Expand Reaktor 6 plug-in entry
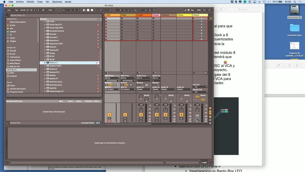This screenshot has width=305, height=172. click(45, 63)
